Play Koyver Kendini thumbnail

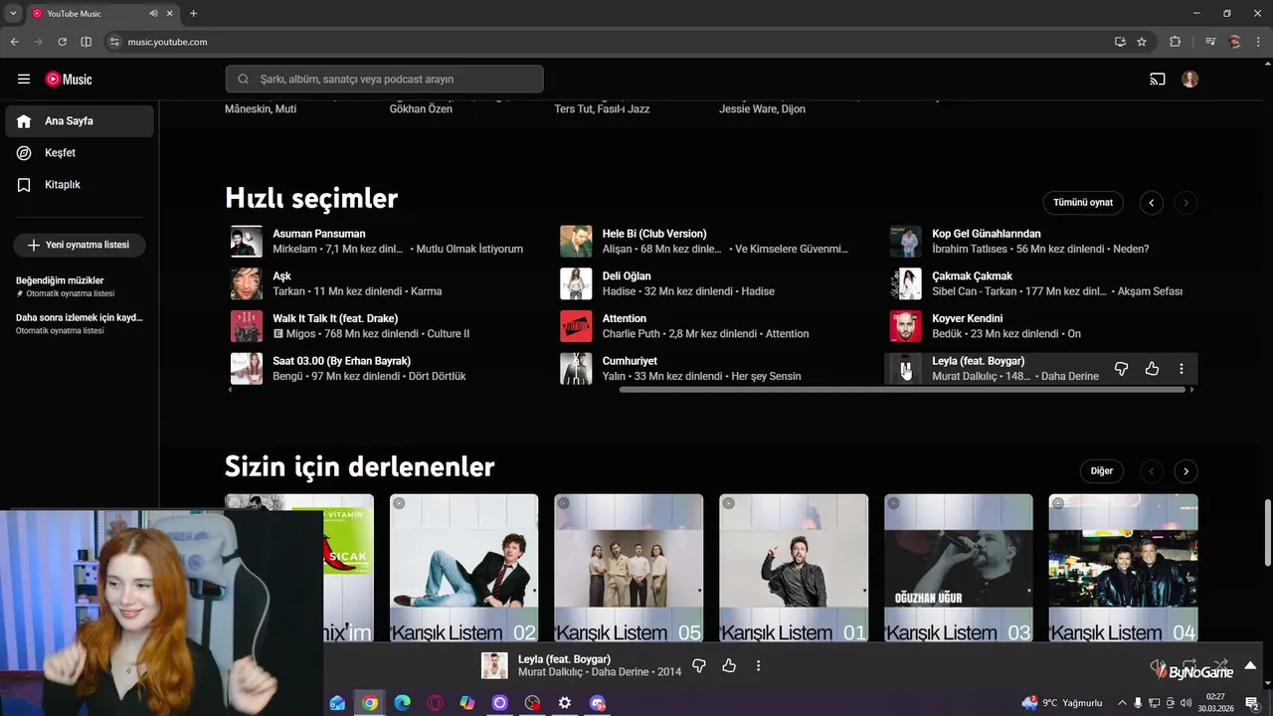[905, 326]
